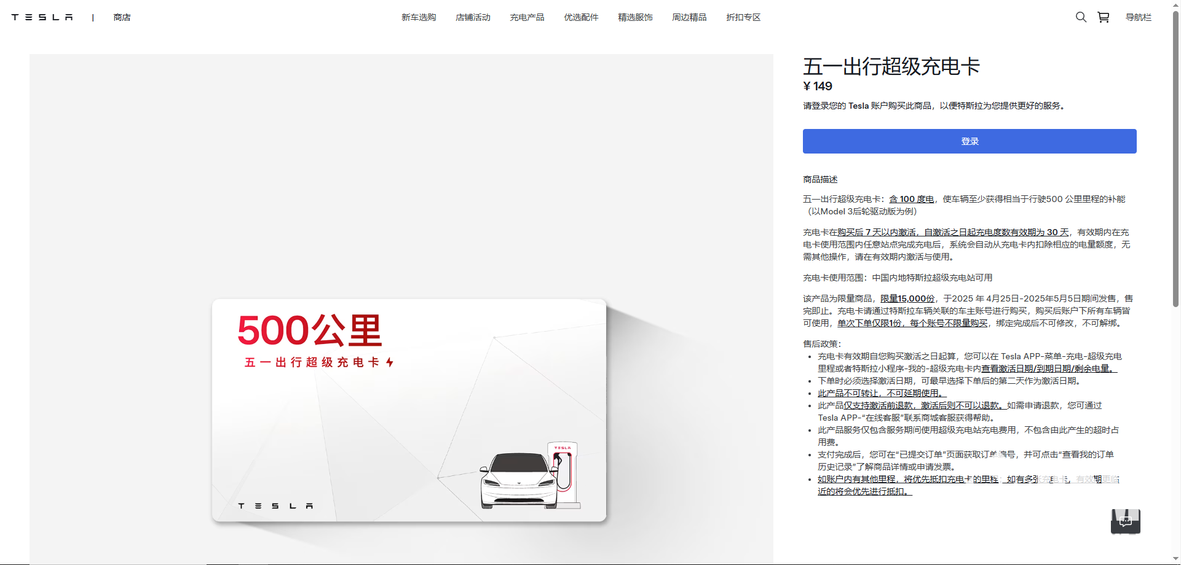Screen dimensions: 1181x565
Task: Click the 商店 shop link
Action: pos(122,17)
